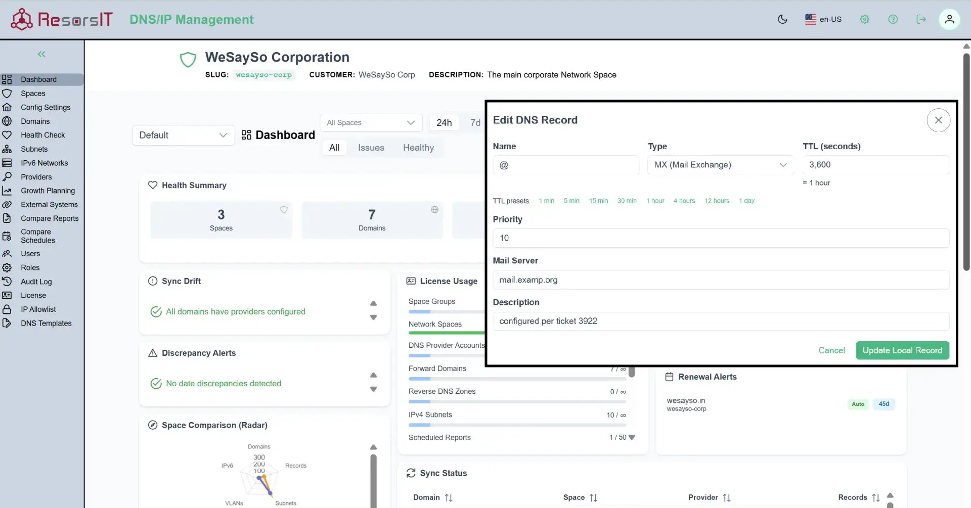
Task: Select the 7d time range
Action: [x=475, y=123]
